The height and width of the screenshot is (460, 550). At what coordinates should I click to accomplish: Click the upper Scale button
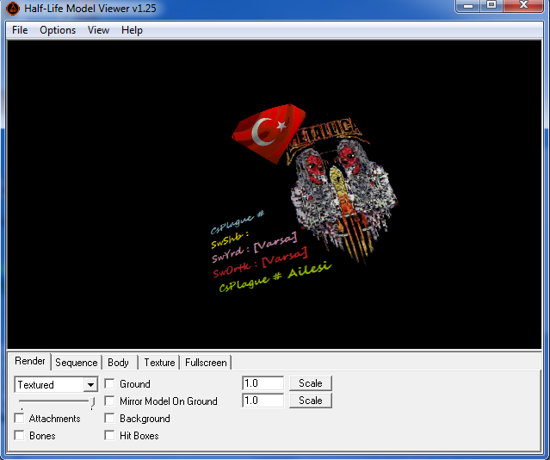(x=310, y=383)
